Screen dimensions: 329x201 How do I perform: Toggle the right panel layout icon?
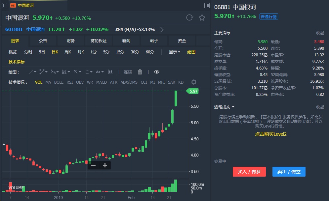coord(207,6)
